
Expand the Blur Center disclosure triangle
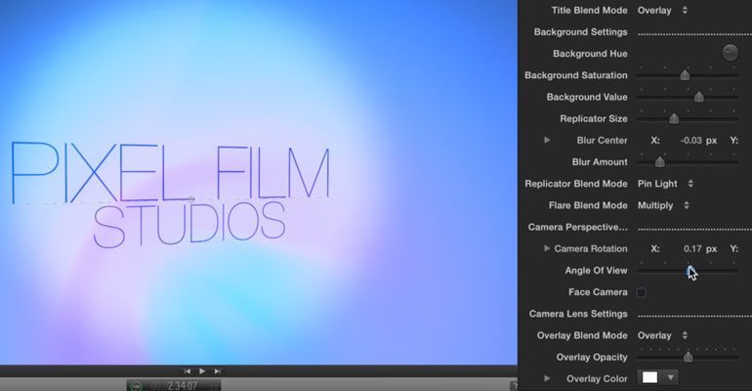tap(547, 140)
